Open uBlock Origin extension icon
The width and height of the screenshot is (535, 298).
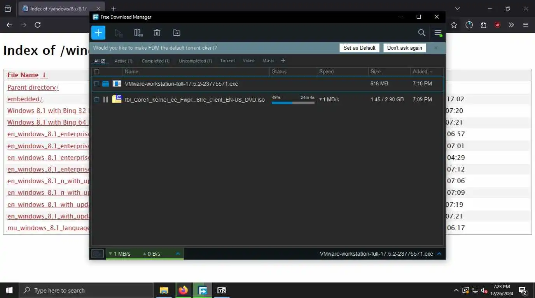pos(497,25)
